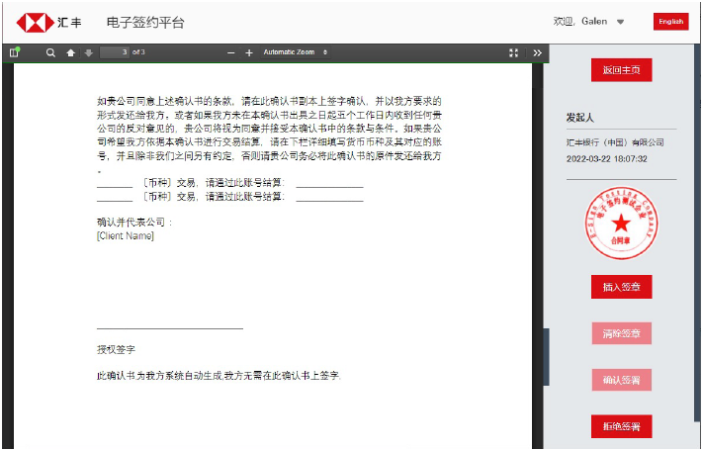Open the find-in-document search icon
Image resolution: width=703 pixels, height=451 pixels.
point(50,52)
